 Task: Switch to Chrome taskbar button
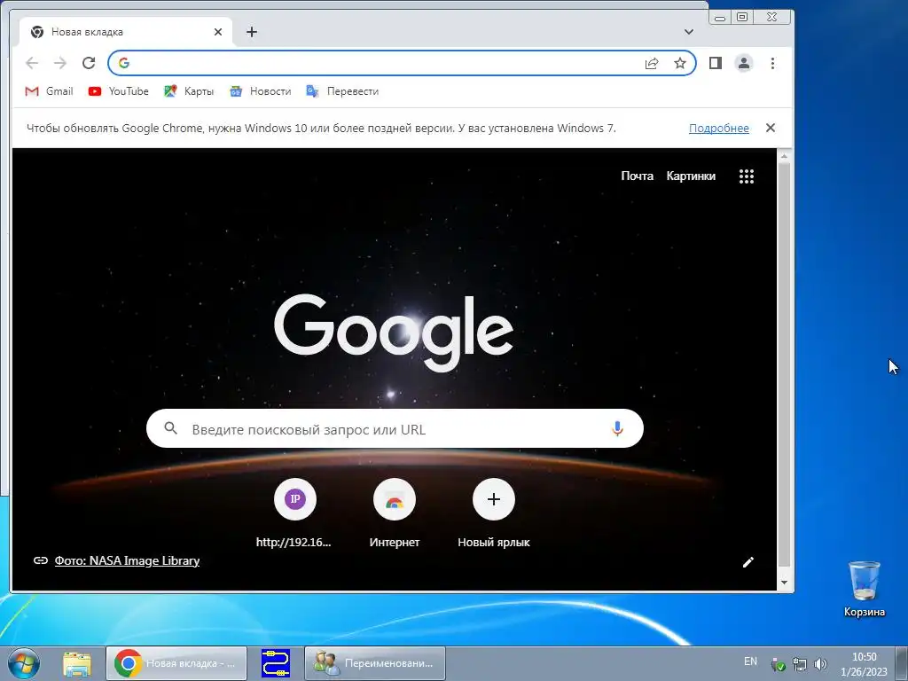coord(176,663)
